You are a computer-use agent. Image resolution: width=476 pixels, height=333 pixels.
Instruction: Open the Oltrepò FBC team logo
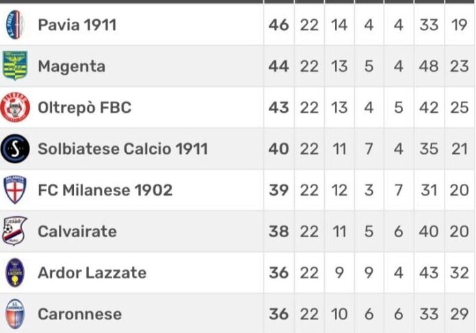pos(15,107)
